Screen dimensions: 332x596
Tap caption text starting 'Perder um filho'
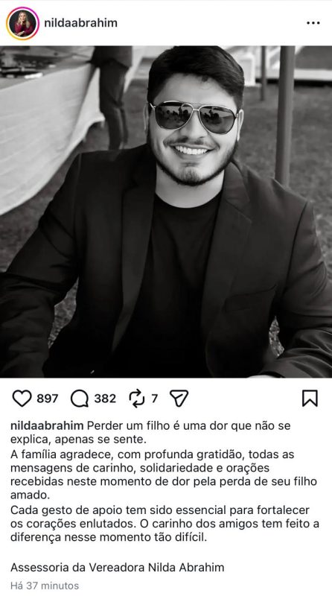click(150, 433)
